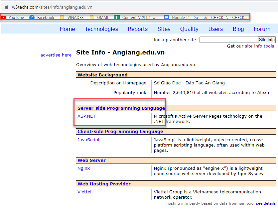
Task: Open the Google Tài liệu docs icon
Action: [167, 18]
